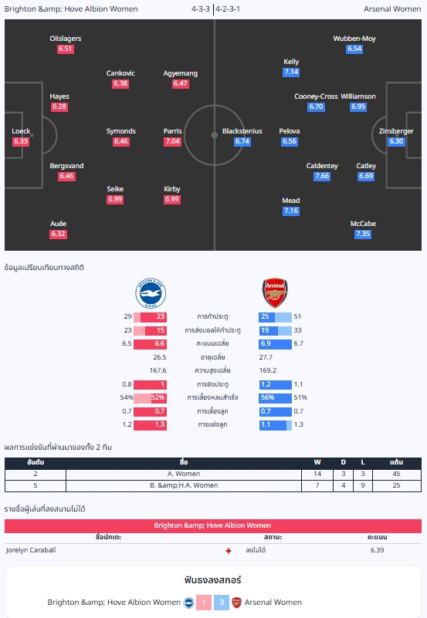
Task: Click the B. &amp;H.A. Women table row
Action: click(x=213, y=485)
